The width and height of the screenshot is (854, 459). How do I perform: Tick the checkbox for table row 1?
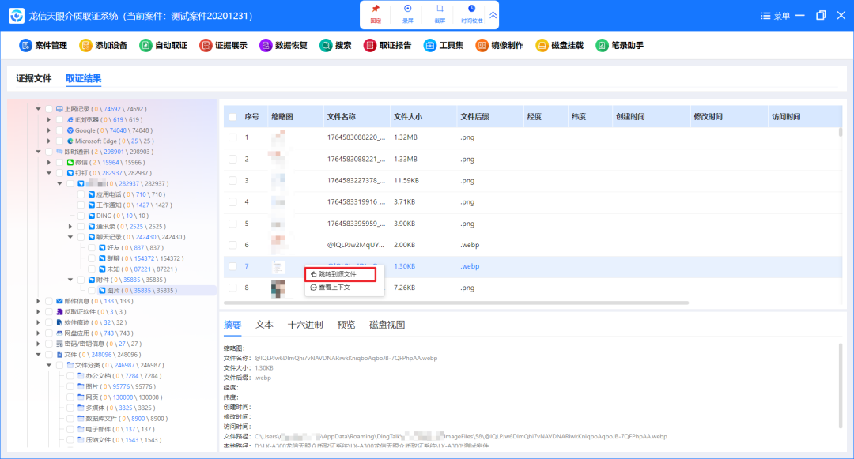point(232,137)
